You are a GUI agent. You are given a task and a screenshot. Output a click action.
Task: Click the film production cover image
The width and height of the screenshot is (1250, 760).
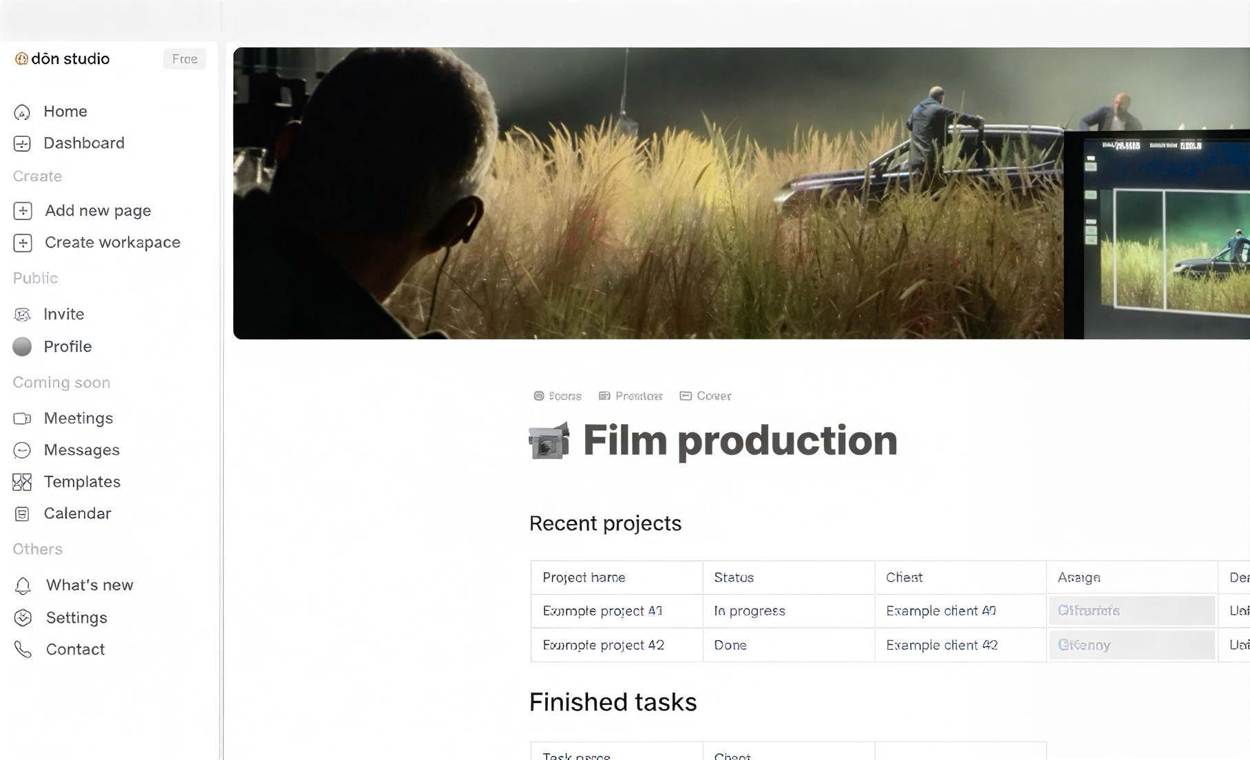[741, 193]
